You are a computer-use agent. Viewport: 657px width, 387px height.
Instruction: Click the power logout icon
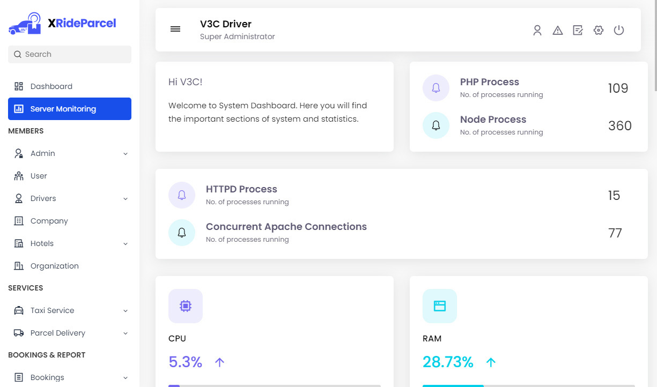619,31
